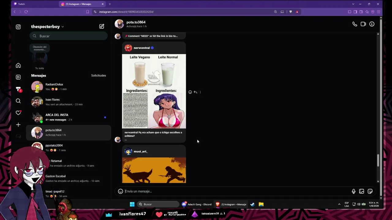Open the ppotato2004 conversation
Screen dimensions: 392x220
[x=69, y=148]
